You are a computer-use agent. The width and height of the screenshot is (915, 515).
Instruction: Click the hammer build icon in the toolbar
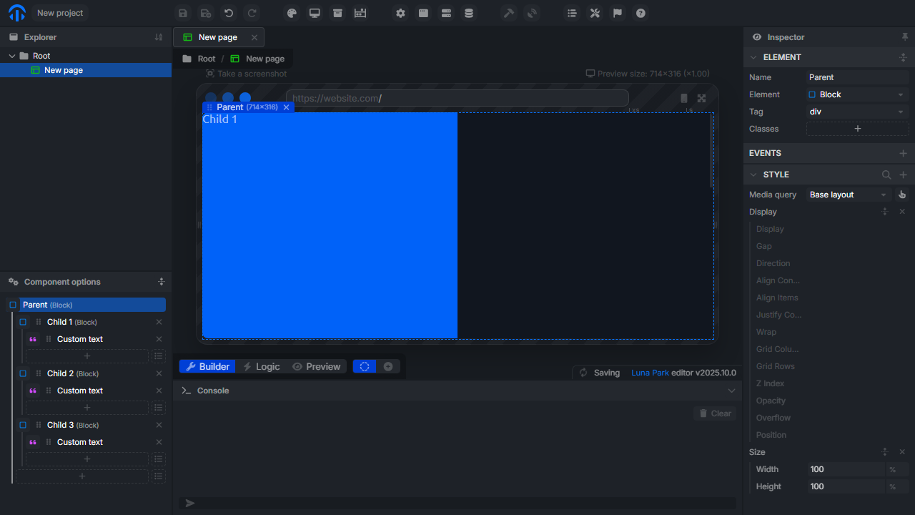click(x=508, y=13)
